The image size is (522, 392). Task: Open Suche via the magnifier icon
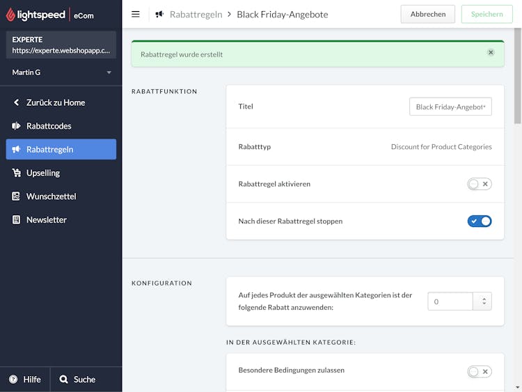point(63,379)
